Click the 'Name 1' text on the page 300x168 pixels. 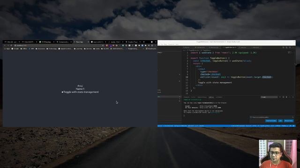click(x=80, y=89)
